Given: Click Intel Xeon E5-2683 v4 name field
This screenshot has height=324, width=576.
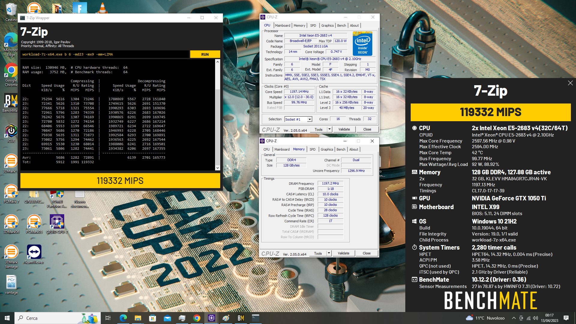Looking at the screenshot, I should (x=316, y=35).
